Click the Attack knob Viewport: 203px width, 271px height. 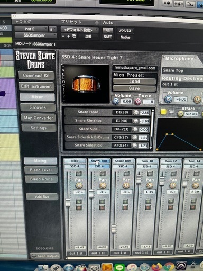(x=180, y=114)
